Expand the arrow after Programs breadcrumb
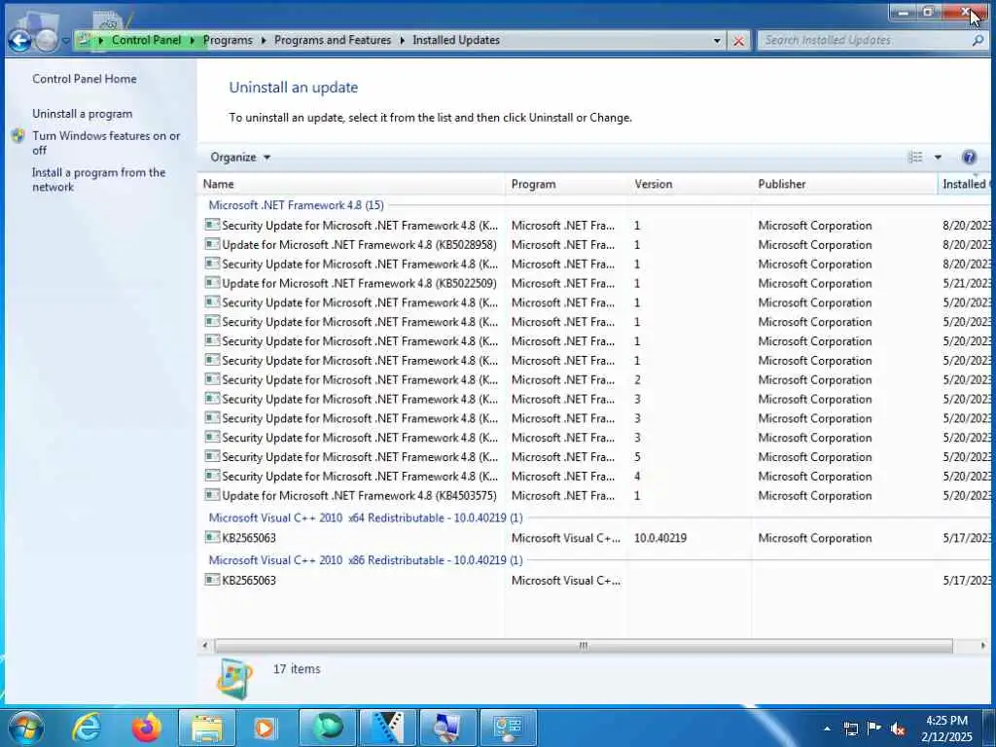This screenshot has height=747, width=996. (263, 40)
